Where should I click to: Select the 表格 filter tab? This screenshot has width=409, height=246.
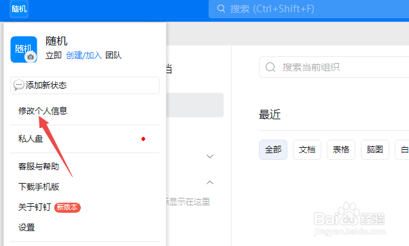[x=341, y=150]
